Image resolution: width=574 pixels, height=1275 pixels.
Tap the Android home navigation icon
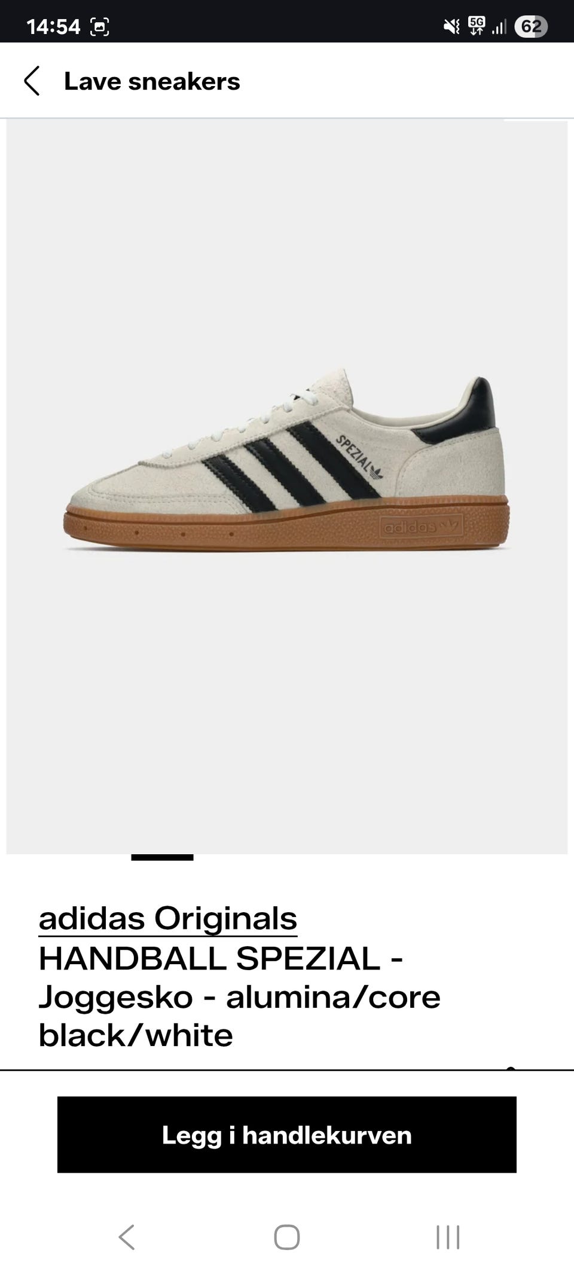pos(287,1237)
